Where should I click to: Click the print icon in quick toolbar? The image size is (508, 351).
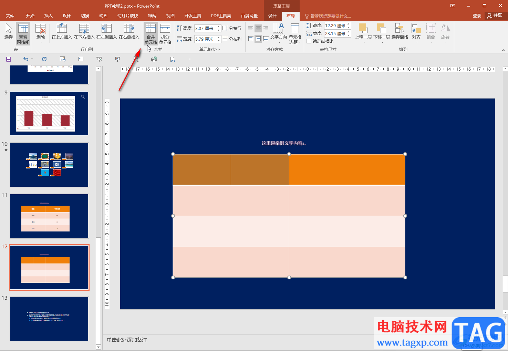tap(154, 59)
